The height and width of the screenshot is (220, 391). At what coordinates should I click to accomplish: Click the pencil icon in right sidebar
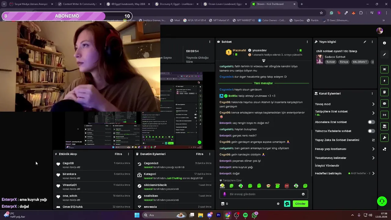coord(384,54)
